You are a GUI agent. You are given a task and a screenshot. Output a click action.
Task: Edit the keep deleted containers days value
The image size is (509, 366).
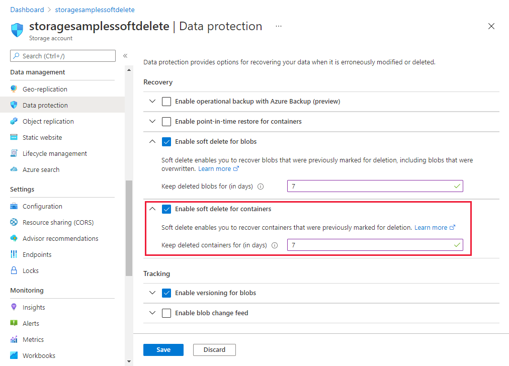point(375,245)
